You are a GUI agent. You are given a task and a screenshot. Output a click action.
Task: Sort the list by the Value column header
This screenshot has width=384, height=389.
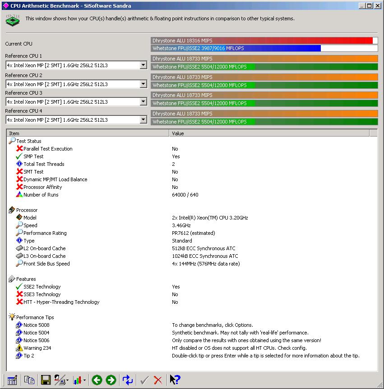(269, 133)
